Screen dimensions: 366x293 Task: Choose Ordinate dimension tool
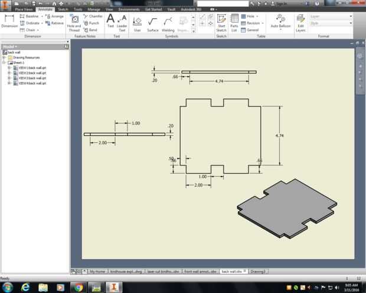tap(30, 23)
